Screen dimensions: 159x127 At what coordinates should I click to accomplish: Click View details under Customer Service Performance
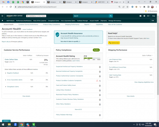pyautogui.click(x=26, y=96)
